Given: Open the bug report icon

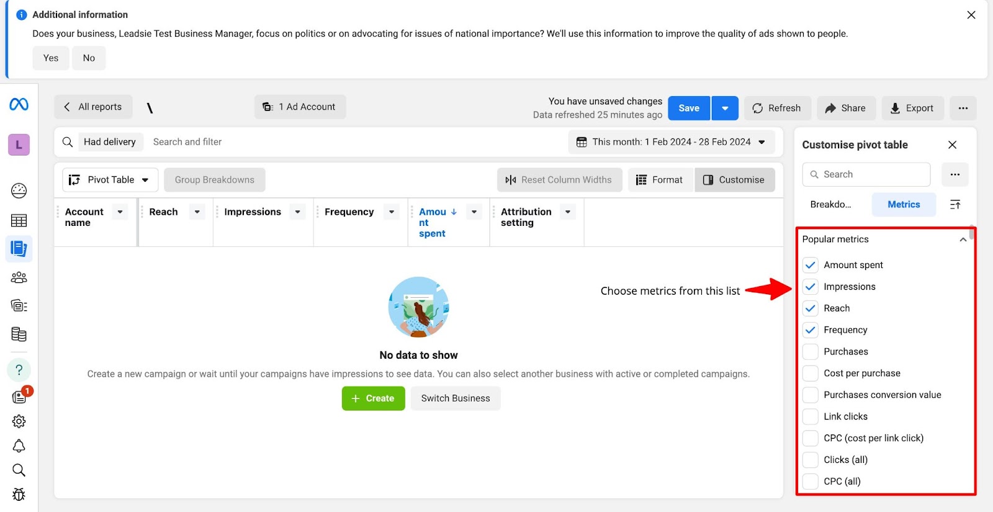Looking at the screenshot, I should [x=19, y=495].
